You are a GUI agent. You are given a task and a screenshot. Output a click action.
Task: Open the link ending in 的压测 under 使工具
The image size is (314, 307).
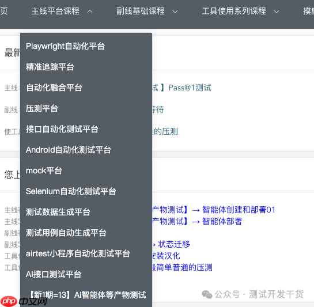165,131
